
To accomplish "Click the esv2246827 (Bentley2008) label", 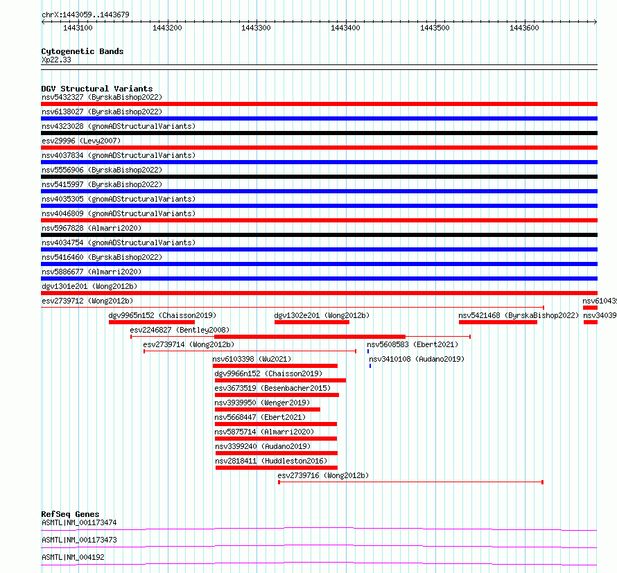I will [x=180, y=330].
